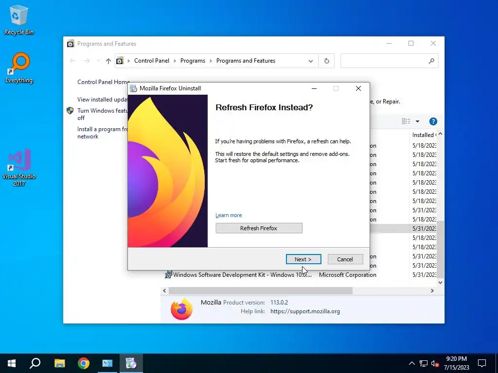Viewport: 498px width, 373px height.
Task: Click the Firefox logo in details pane
Action: point(181,309)
